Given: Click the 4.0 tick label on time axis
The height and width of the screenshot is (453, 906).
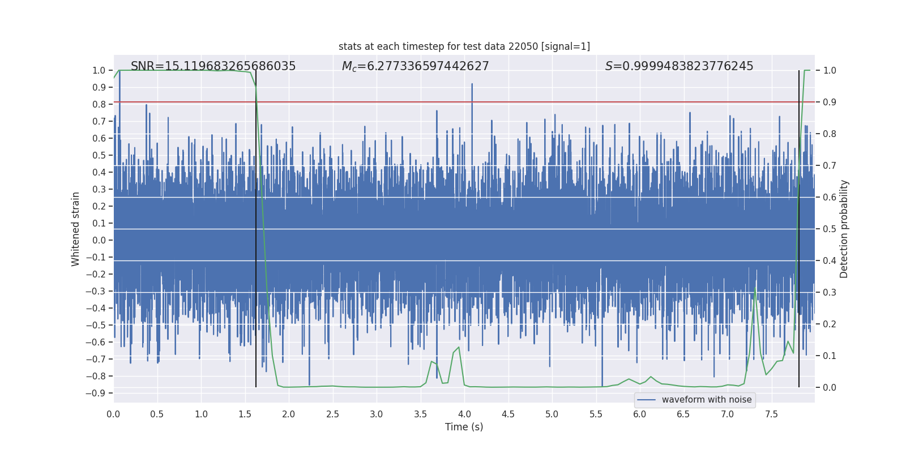Looking at the screenshot, I should pos(464,414).
